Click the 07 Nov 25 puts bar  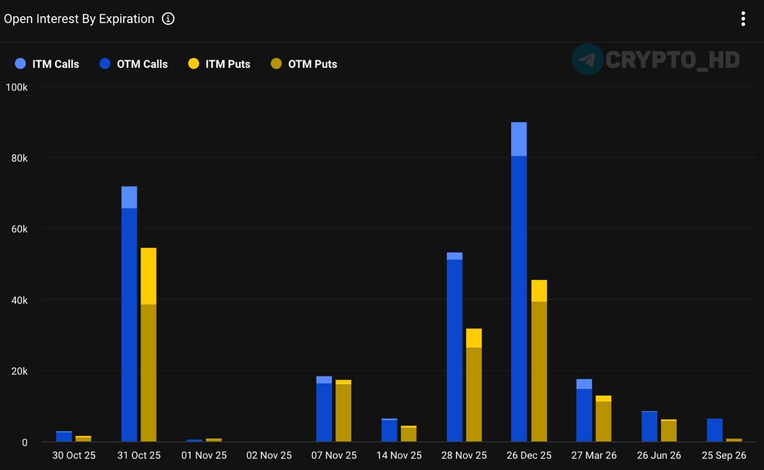tap(343, 412)
